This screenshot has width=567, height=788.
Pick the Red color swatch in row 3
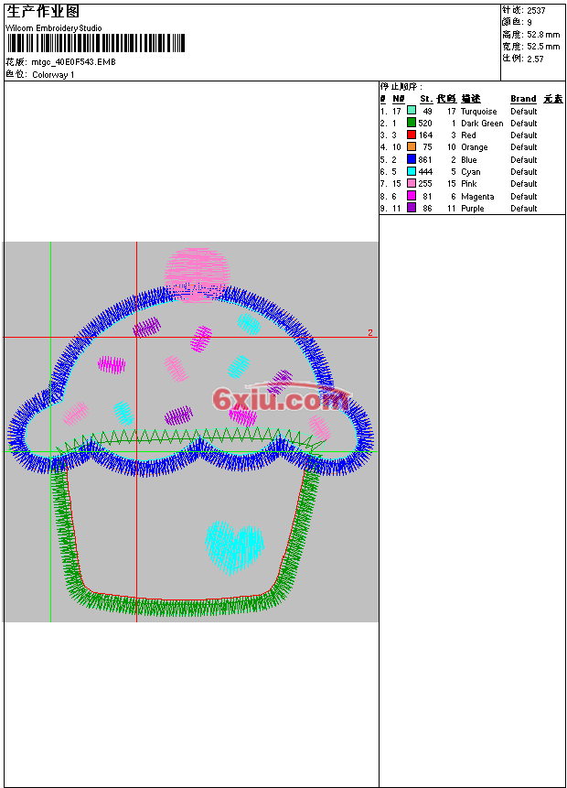click(412, 135)
